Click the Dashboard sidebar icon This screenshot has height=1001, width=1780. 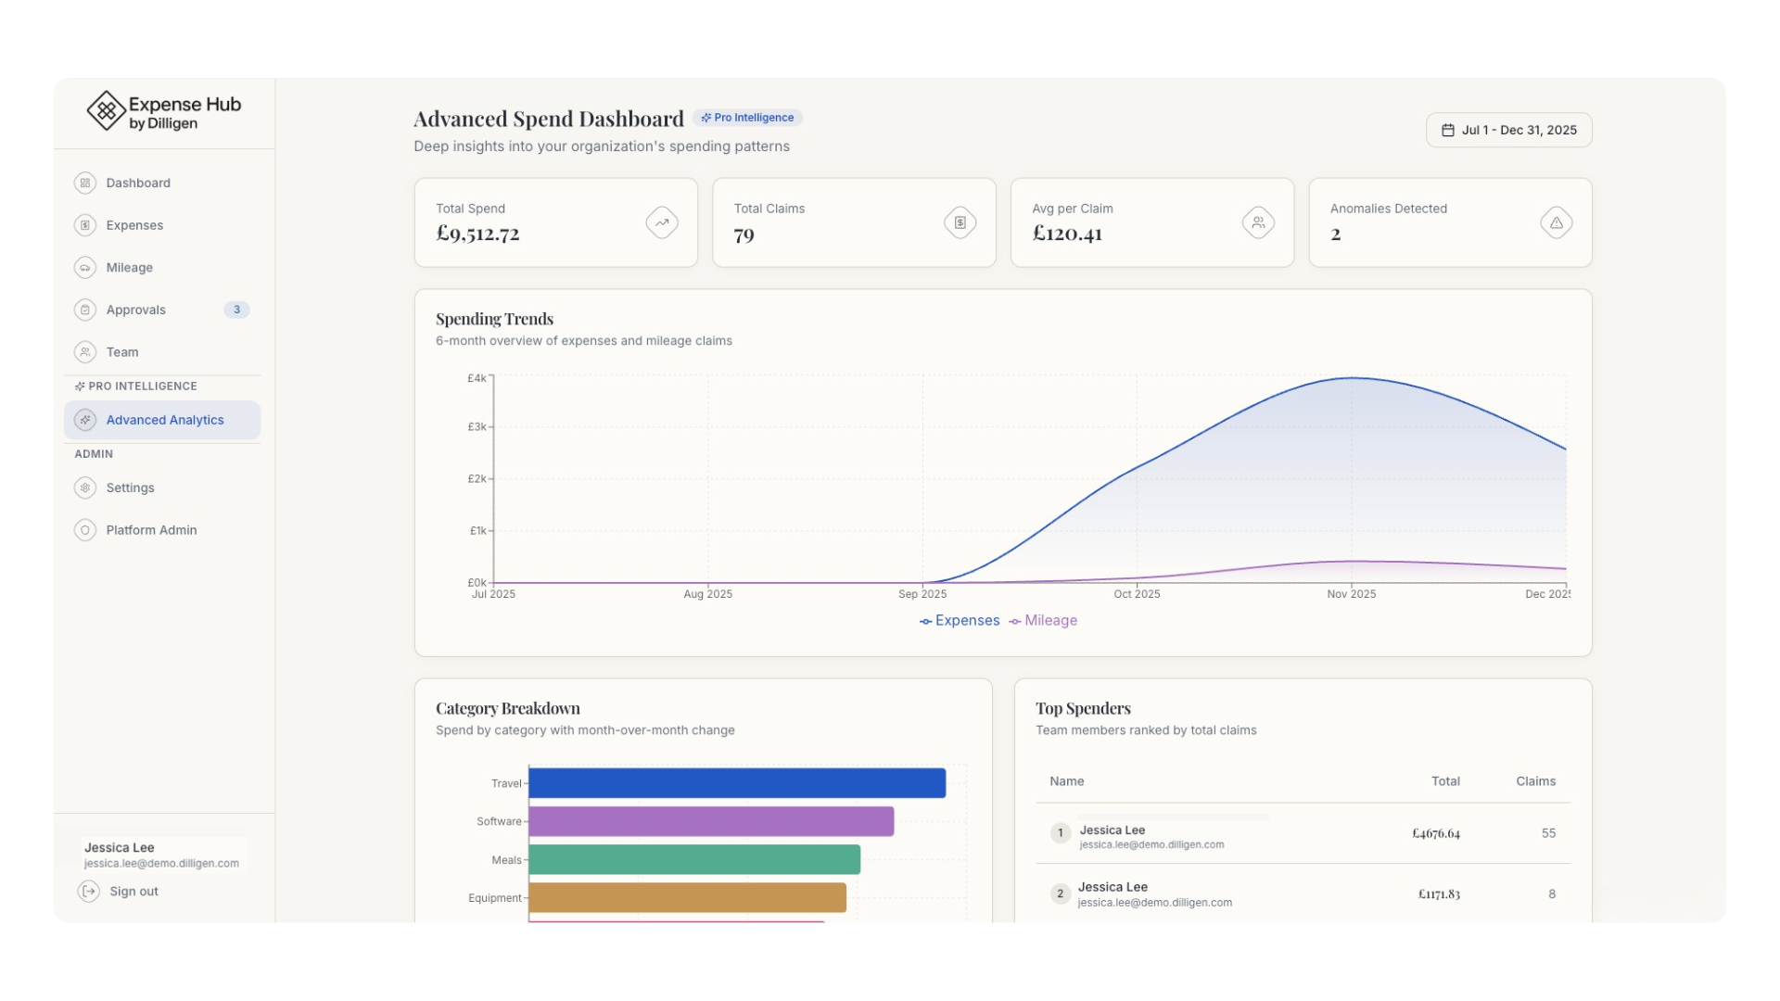click(85, 183)
